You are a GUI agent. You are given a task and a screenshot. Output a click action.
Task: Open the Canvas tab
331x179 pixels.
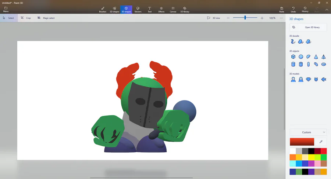(173, 10)
